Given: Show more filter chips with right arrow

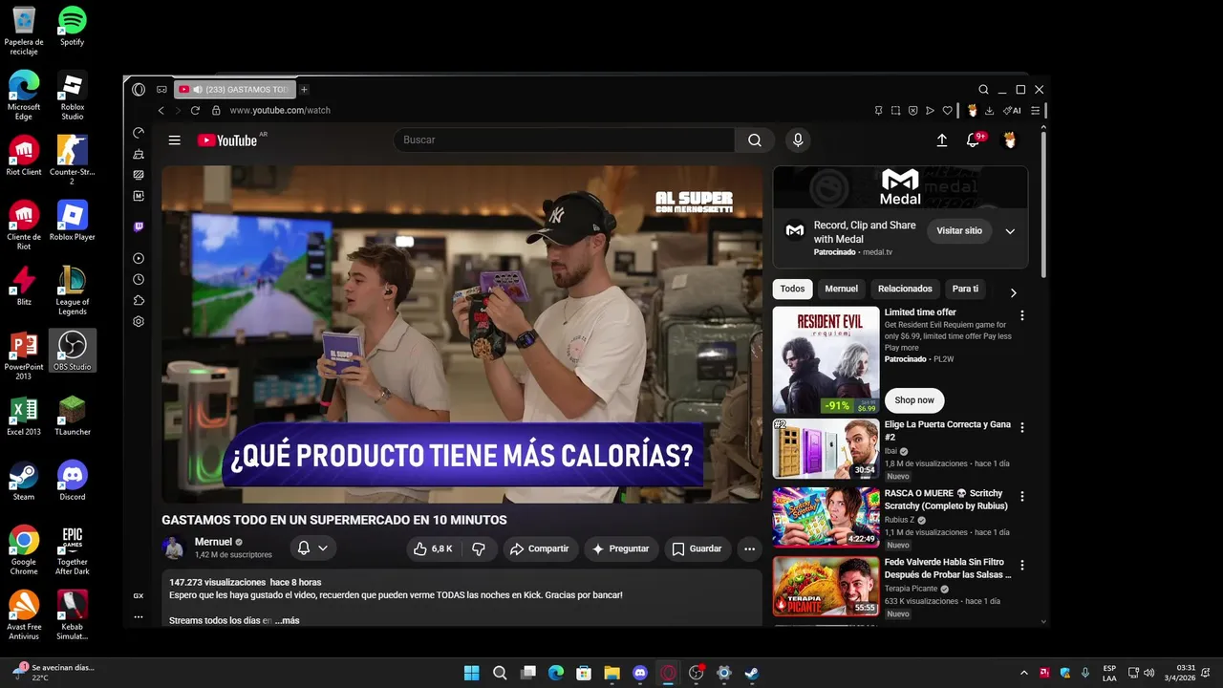Looking at the screenshot, I should pyautogui.click(x=1014, y=292).
